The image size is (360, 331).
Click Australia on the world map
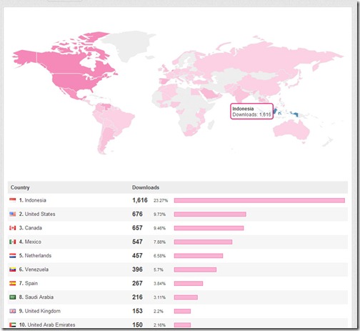(291, 130)
